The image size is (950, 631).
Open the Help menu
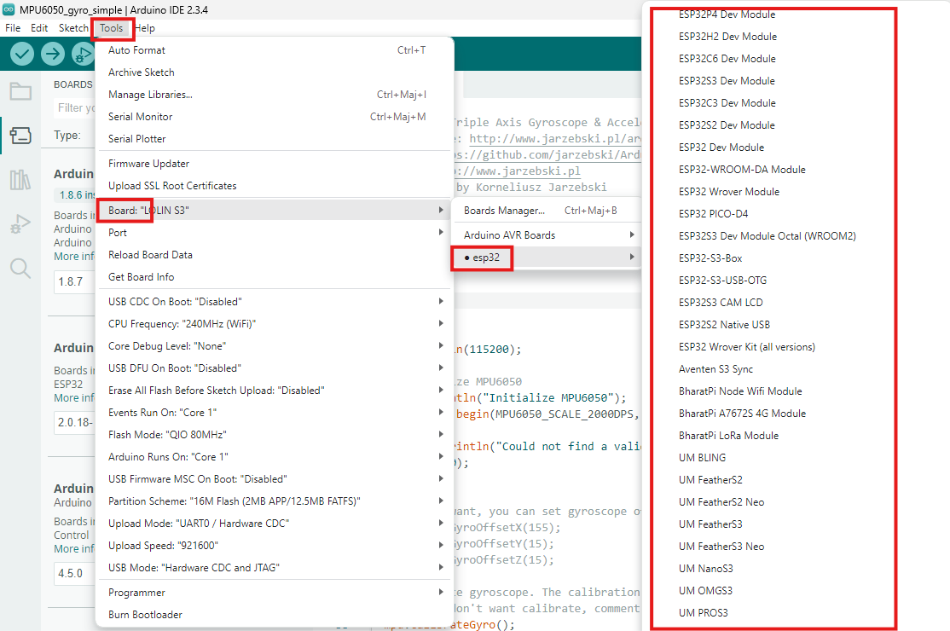tap(145, 28)
